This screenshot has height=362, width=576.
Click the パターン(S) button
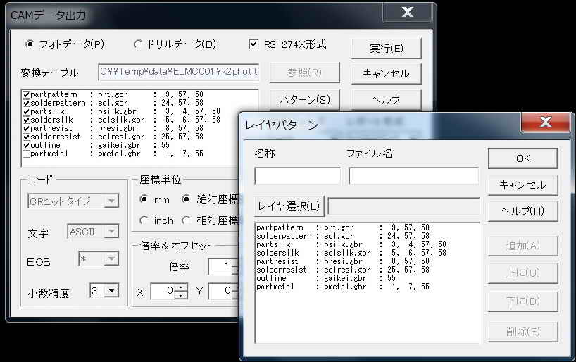(304, 99)
